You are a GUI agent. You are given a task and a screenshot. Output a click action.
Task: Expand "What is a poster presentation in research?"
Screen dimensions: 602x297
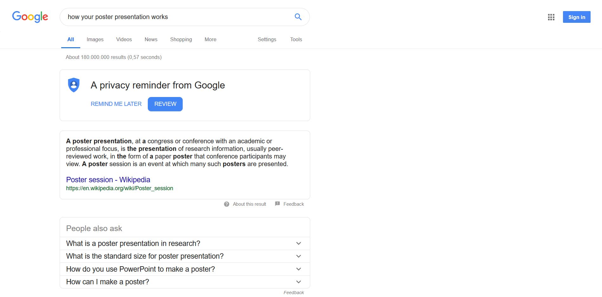click(298, 243)
